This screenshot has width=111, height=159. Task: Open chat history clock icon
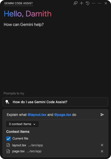[88, 3]
